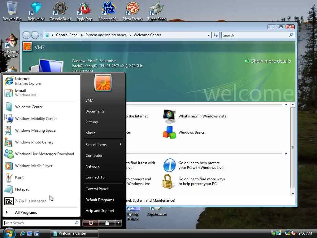Screen dimensions: 317x238
Task: Open Go online to find more ways to protect PC
Action: pos(194,181)
